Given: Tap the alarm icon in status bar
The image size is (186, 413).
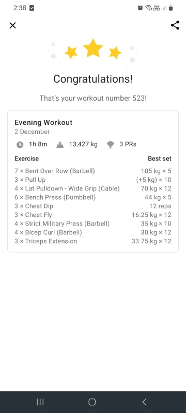Looking at the screenshot, I should click(x=140, y=8).
